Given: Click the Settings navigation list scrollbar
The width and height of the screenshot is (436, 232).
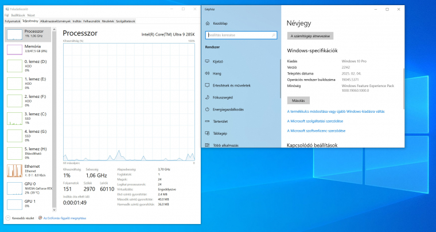Looking at the screenshot, I should (x=281, y=78).
